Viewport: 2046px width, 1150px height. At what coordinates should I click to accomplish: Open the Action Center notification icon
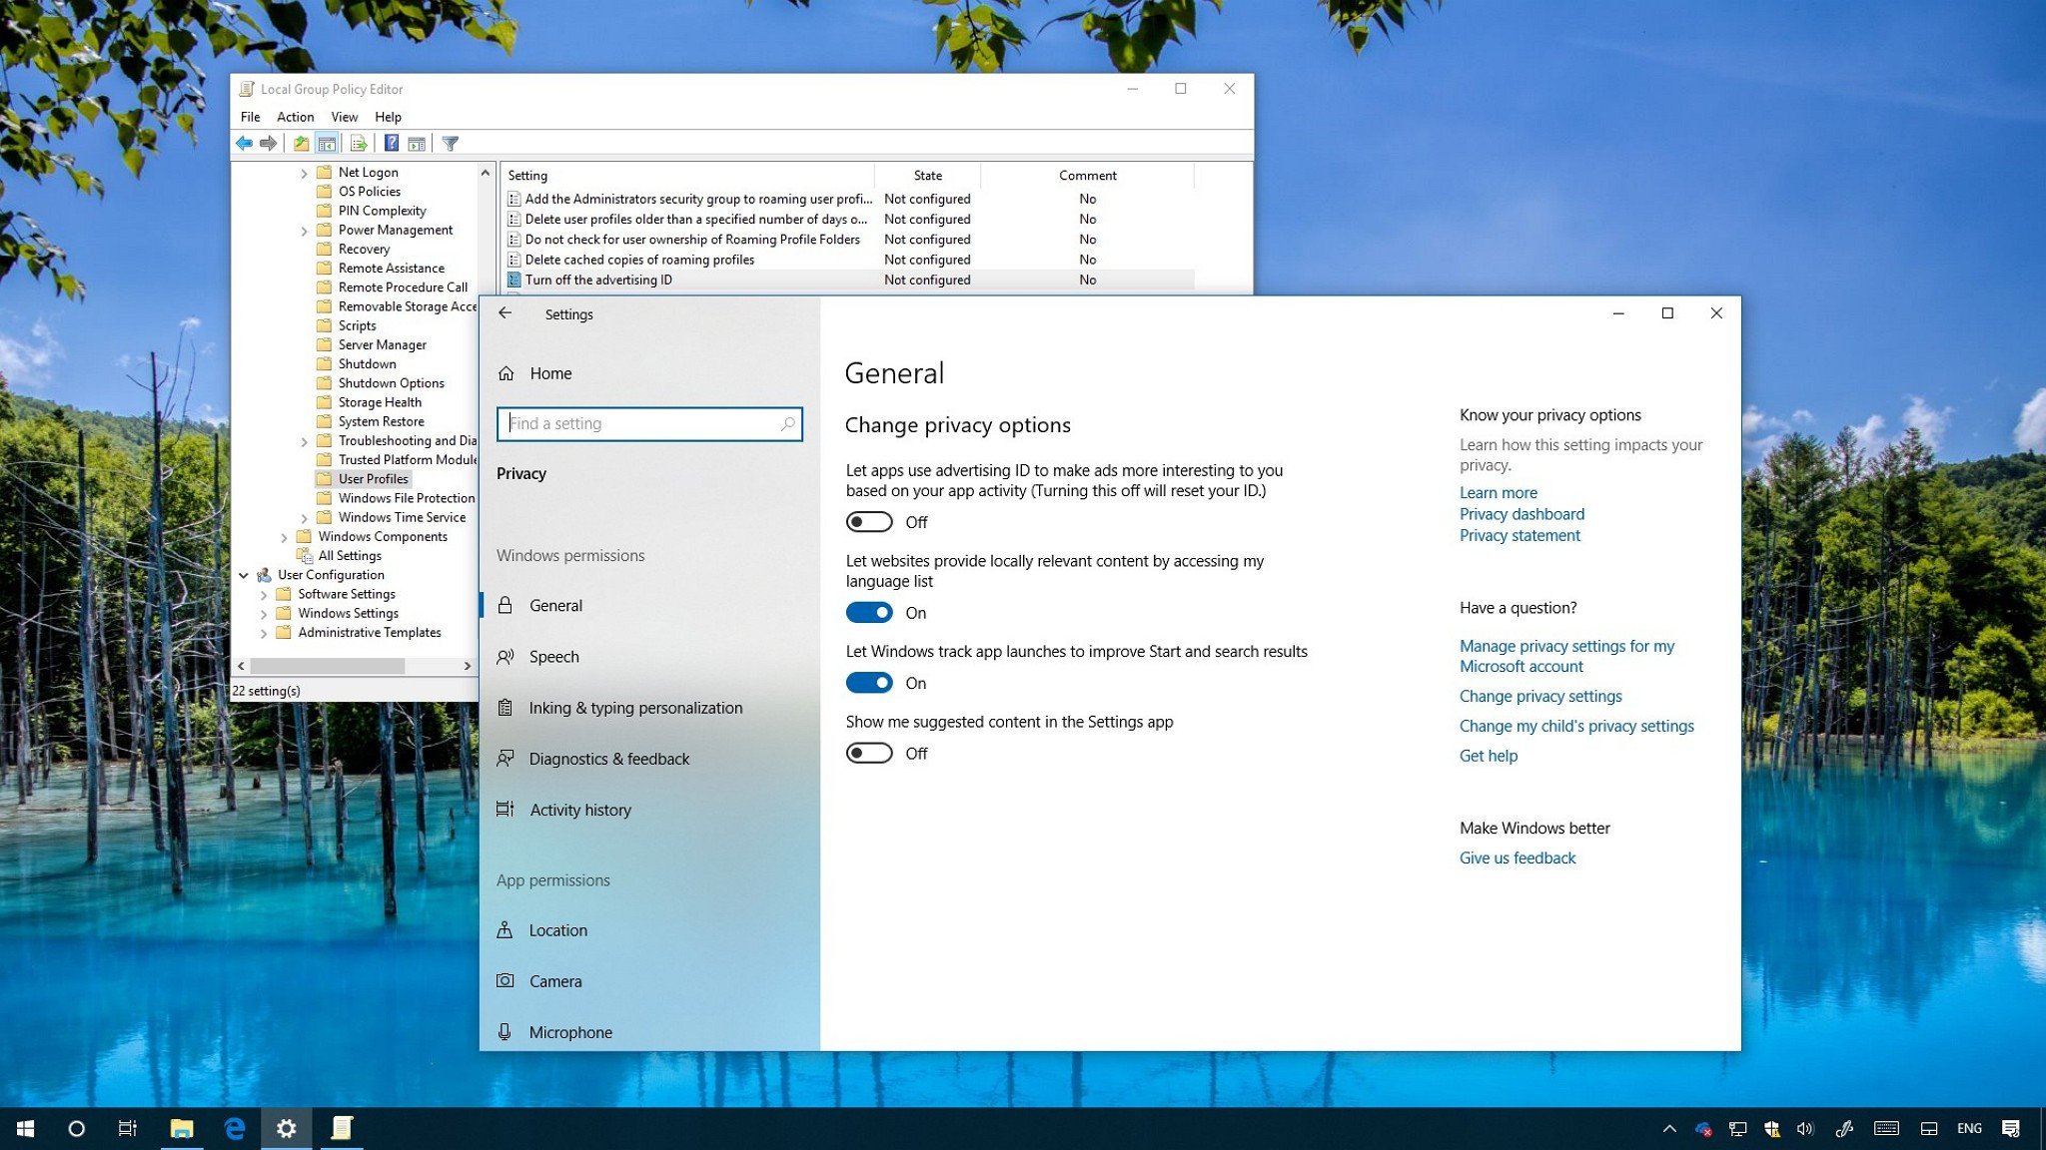(x=2011, y=1129)
